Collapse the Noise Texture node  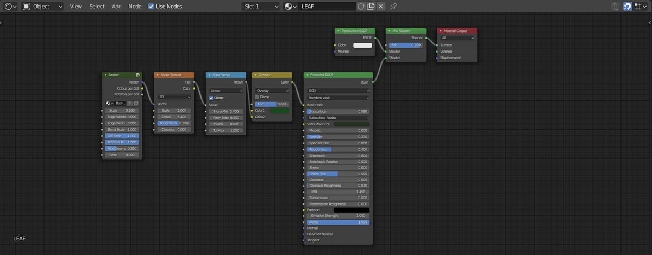point(157,75)
